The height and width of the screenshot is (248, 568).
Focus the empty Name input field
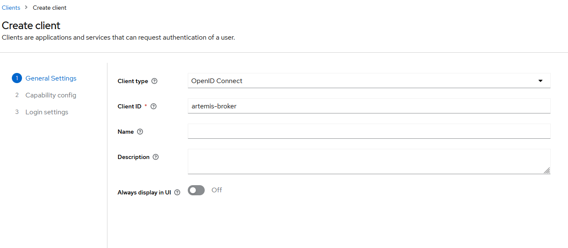369,131
